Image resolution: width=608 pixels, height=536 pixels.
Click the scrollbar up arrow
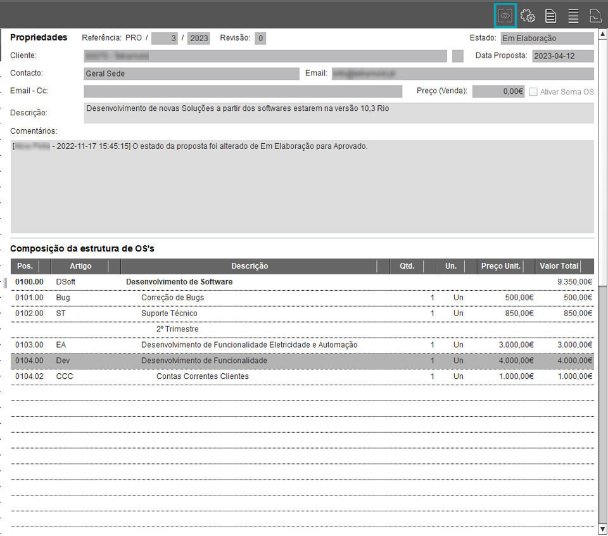pyautogui.click(x=602, y=34)
